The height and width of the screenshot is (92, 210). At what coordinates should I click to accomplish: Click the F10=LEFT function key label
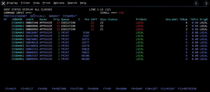[152, 89]
